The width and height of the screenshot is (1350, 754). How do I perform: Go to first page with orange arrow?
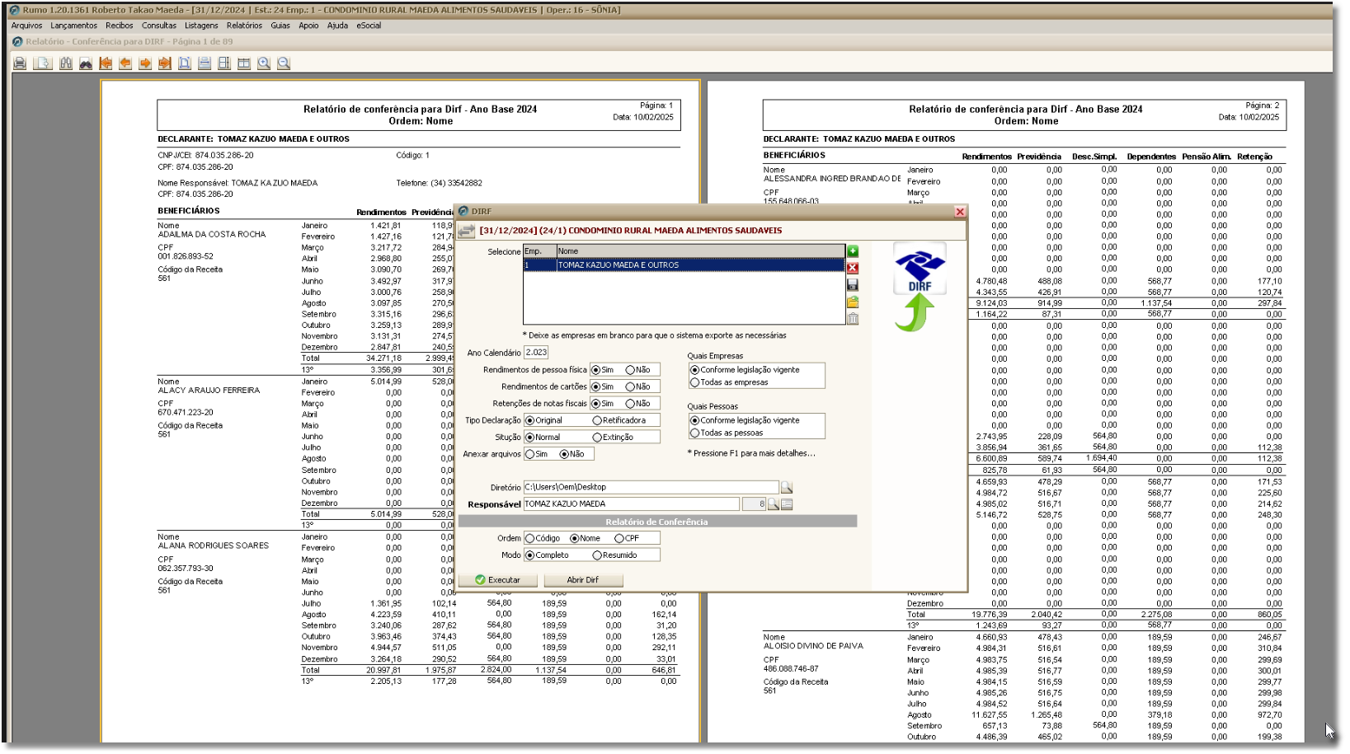coord(106,63)
